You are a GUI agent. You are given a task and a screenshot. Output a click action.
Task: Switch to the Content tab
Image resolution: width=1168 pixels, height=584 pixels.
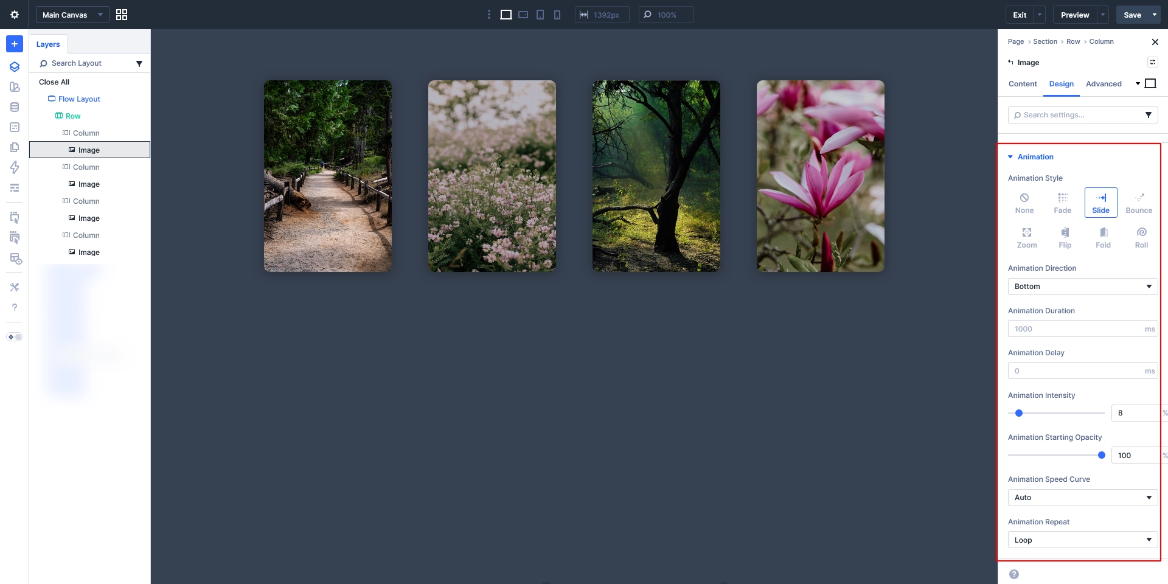[x=1023, y=84]
